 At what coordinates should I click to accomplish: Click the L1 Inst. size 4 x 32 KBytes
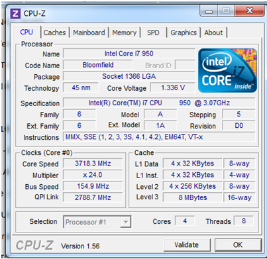[193, 175]
